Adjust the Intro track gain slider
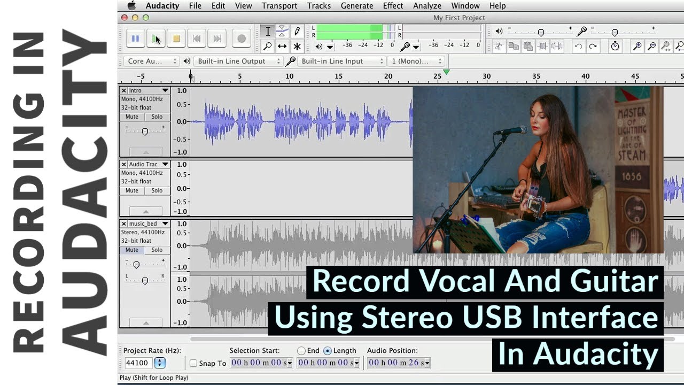The width and height of the screenshot is (684, 385). click(x=145, y=132)
